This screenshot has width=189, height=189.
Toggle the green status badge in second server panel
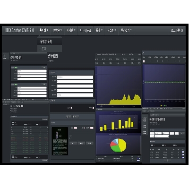click(x=16, y=85)
